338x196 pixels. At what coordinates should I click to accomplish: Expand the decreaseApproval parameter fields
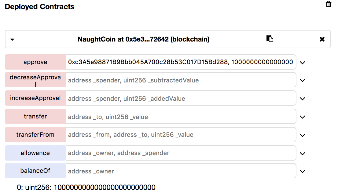coord(303,81)
